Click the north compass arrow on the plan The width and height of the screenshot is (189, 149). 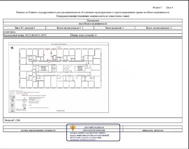point(12,48)
